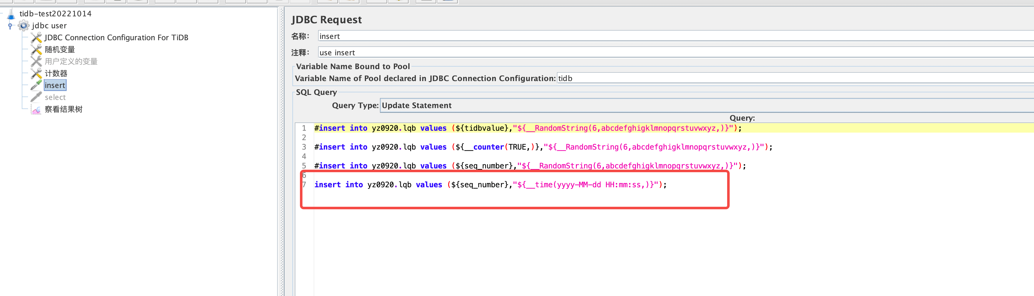Select the jdbc user thread group

coord(49,26)
